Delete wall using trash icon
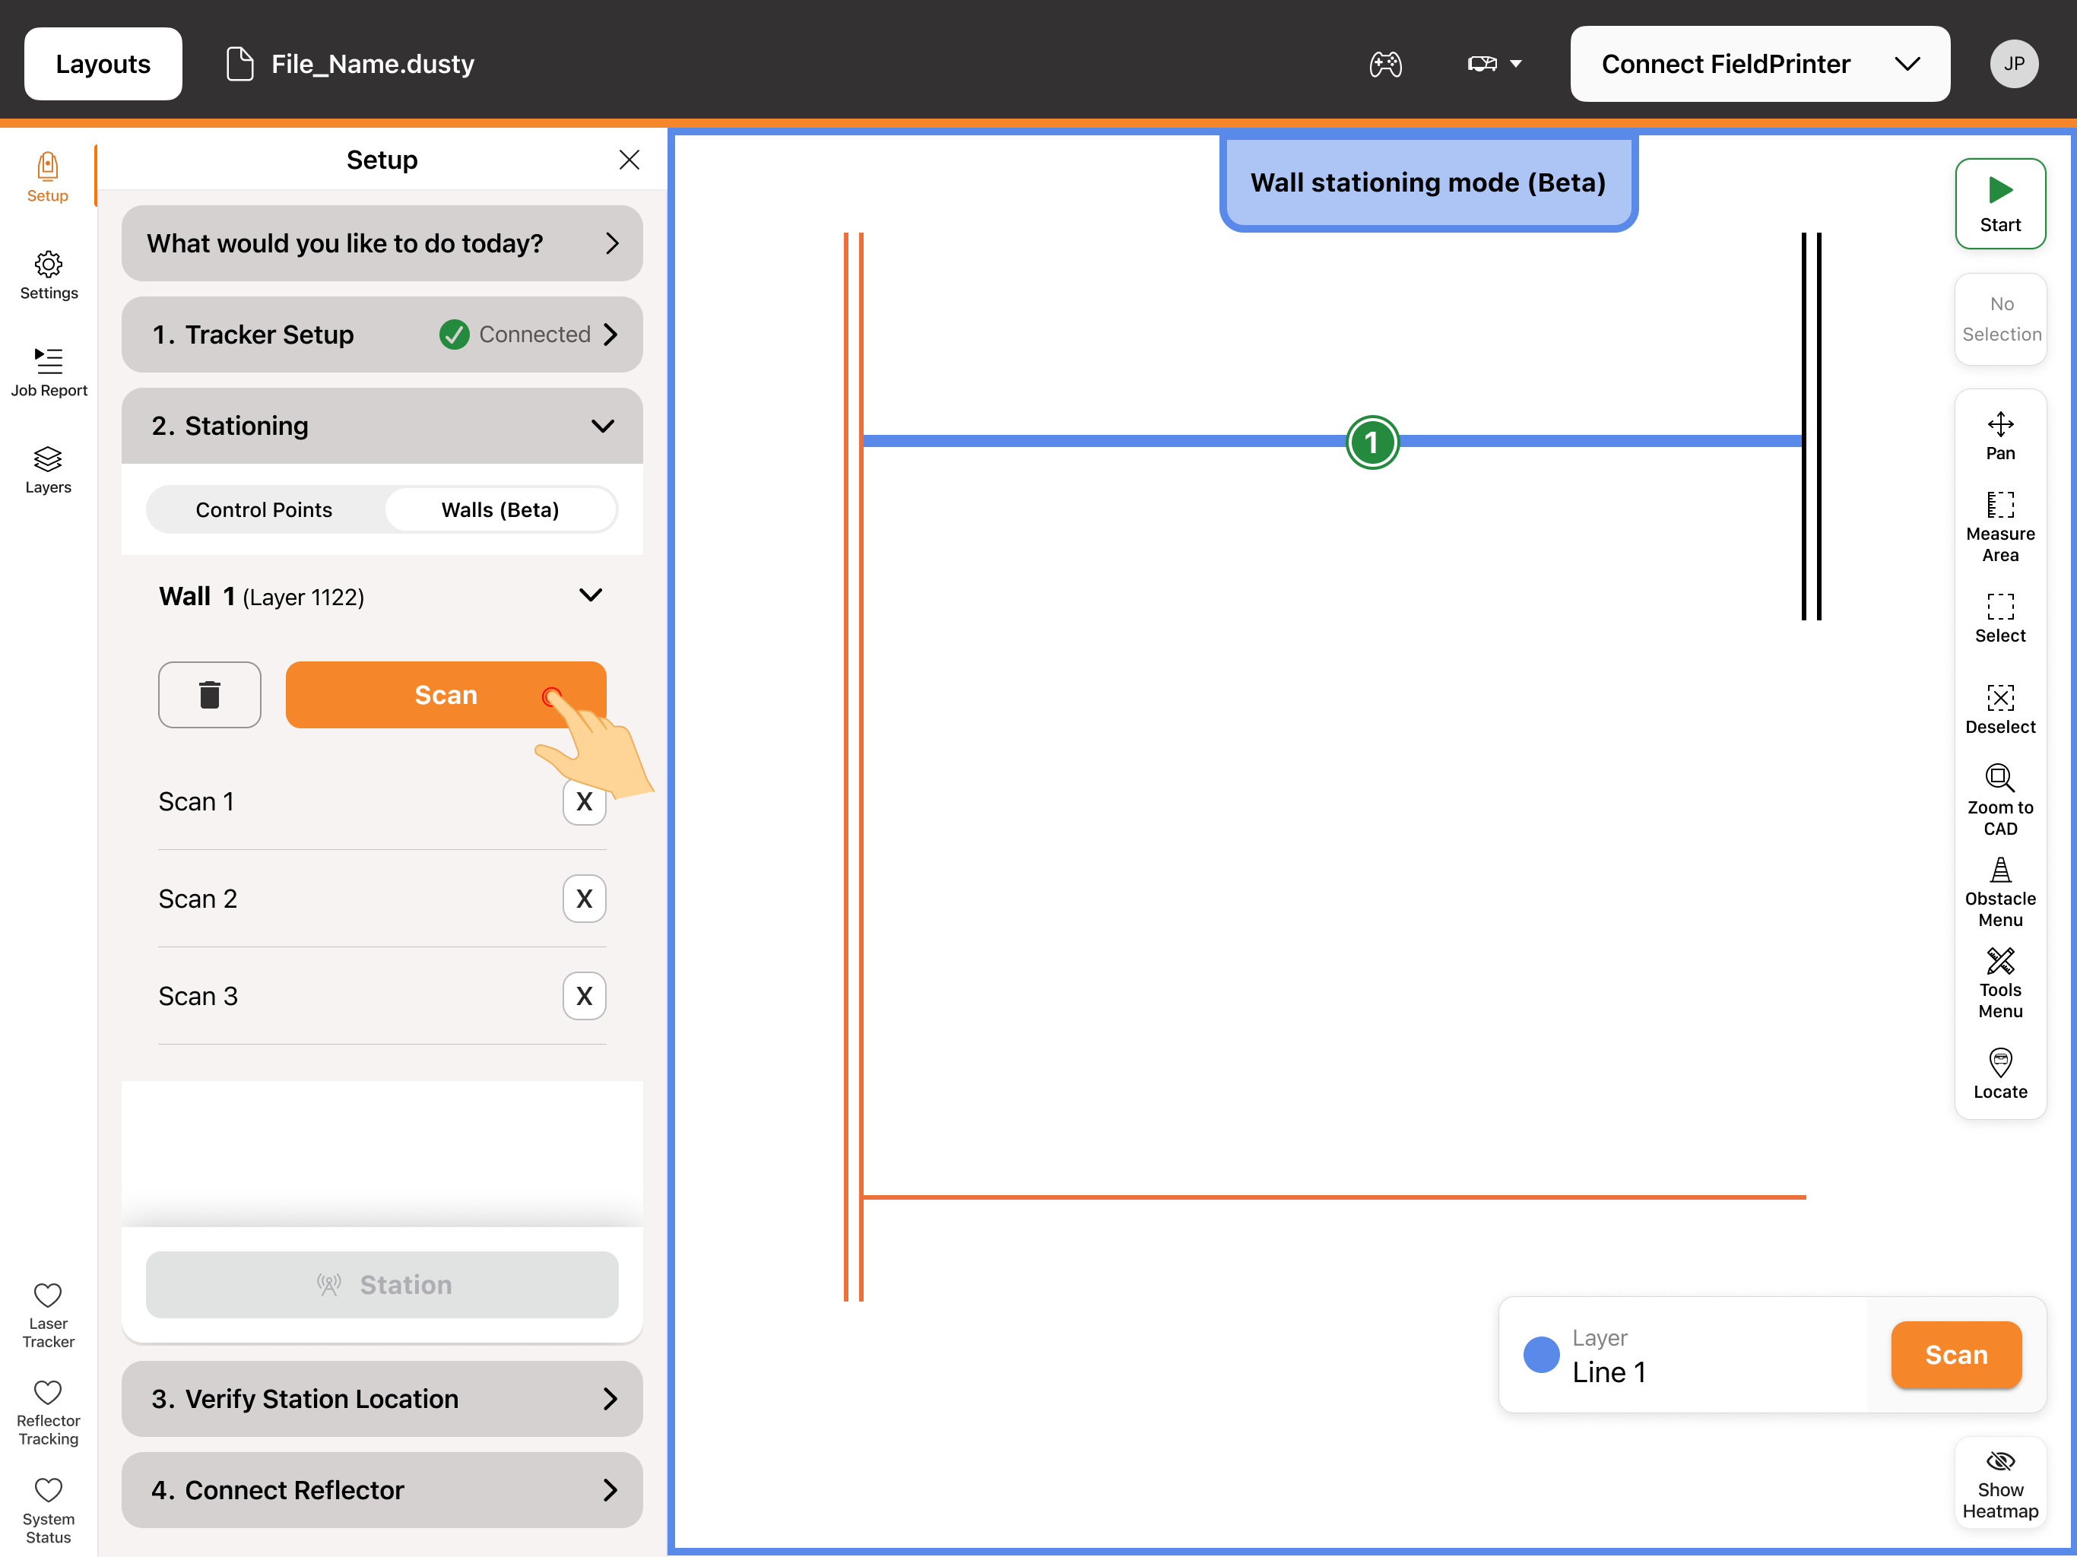 (209, 695)
